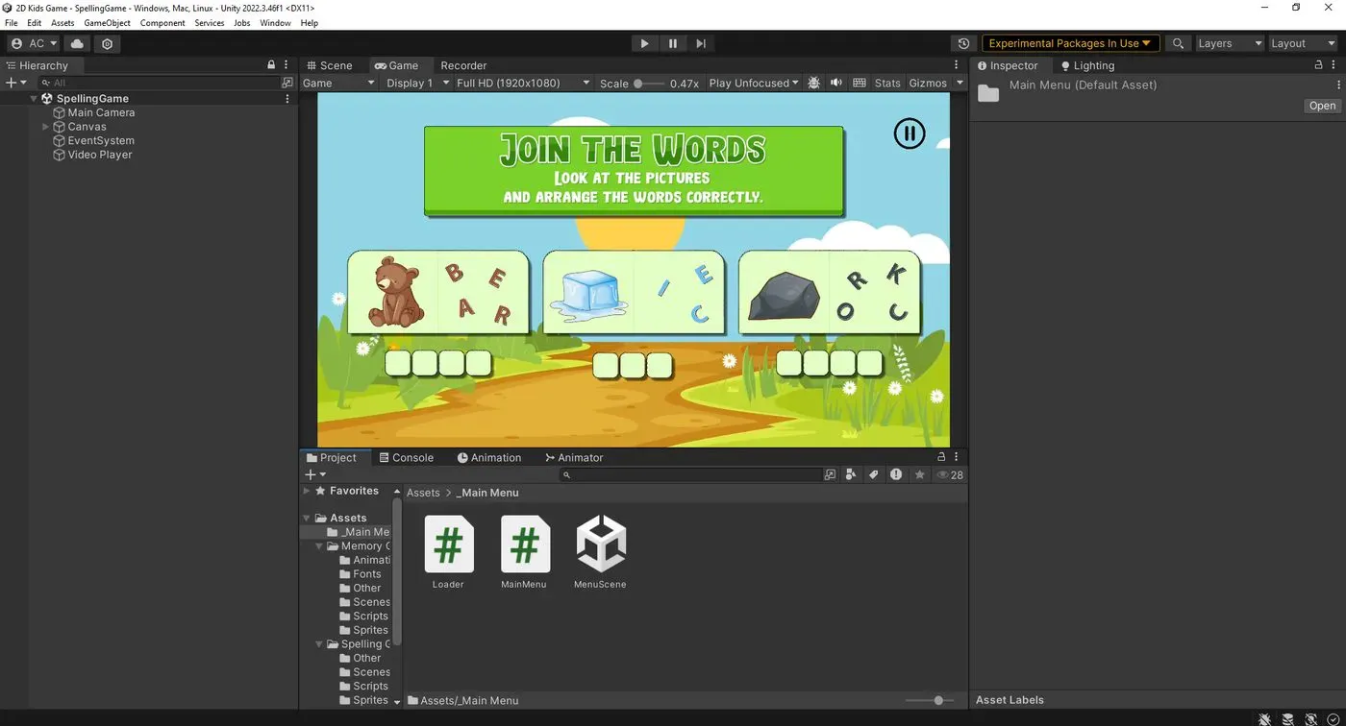Open the Play Unfocused dropdown
Viewport: 1346px width, 726px height.
click(x=754, y=83)
